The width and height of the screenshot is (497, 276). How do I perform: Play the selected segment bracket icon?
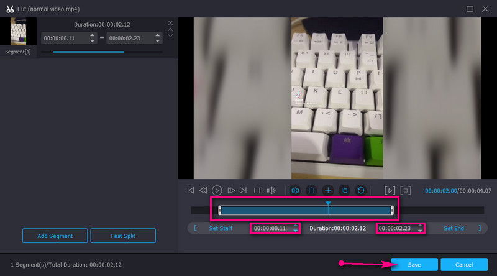(390, 190)
